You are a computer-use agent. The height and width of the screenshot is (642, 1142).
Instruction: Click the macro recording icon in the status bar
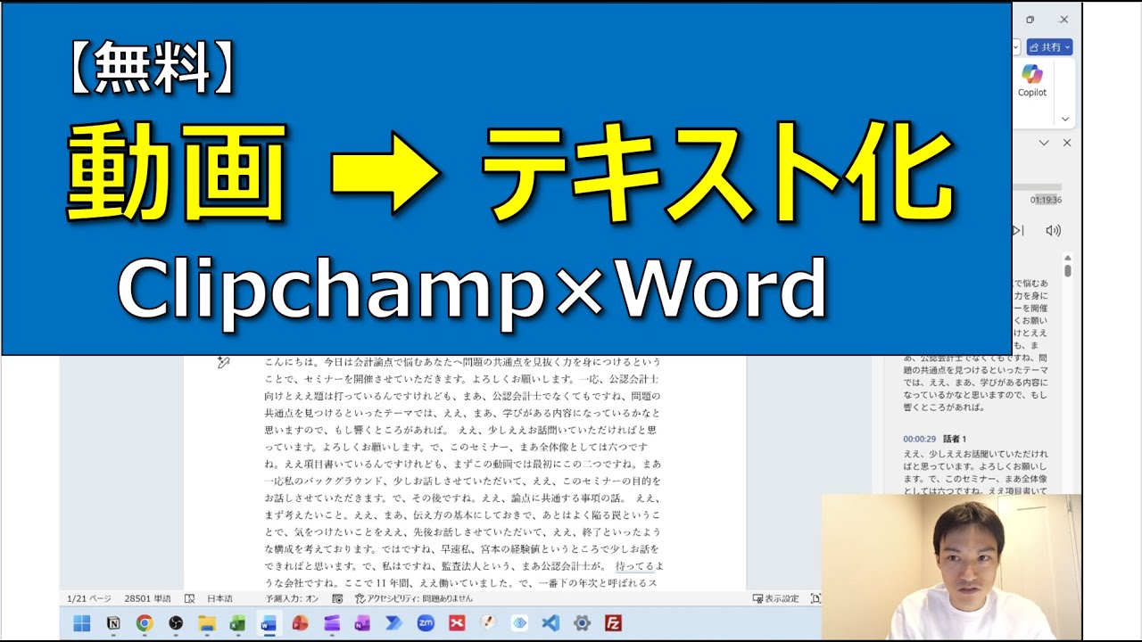point(337,598)
